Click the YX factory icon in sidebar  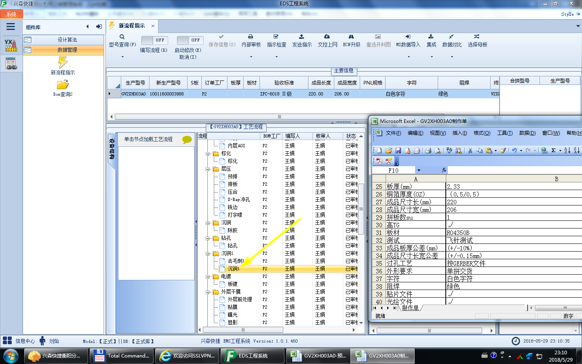pos(11,45)
